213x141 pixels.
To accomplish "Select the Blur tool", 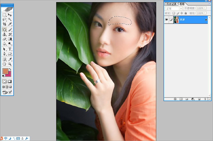I will 4,43.
